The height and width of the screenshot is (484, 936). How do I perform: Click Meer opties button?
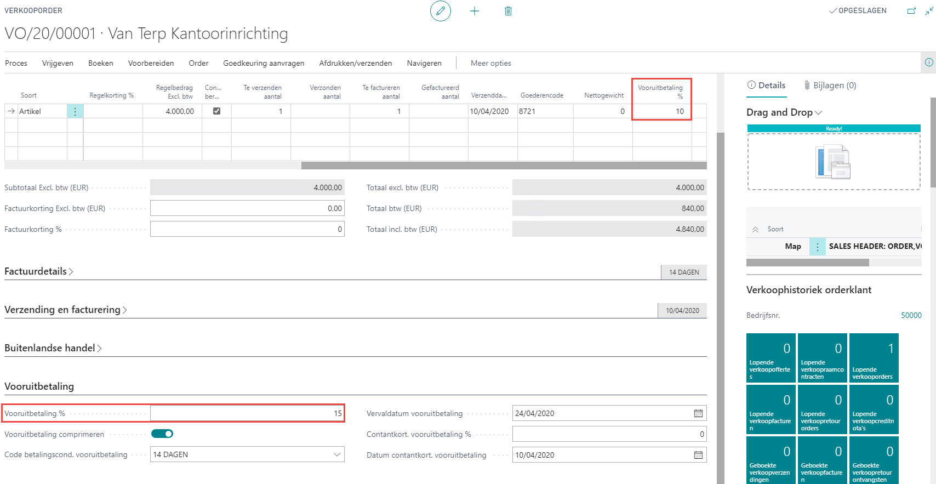490,63
